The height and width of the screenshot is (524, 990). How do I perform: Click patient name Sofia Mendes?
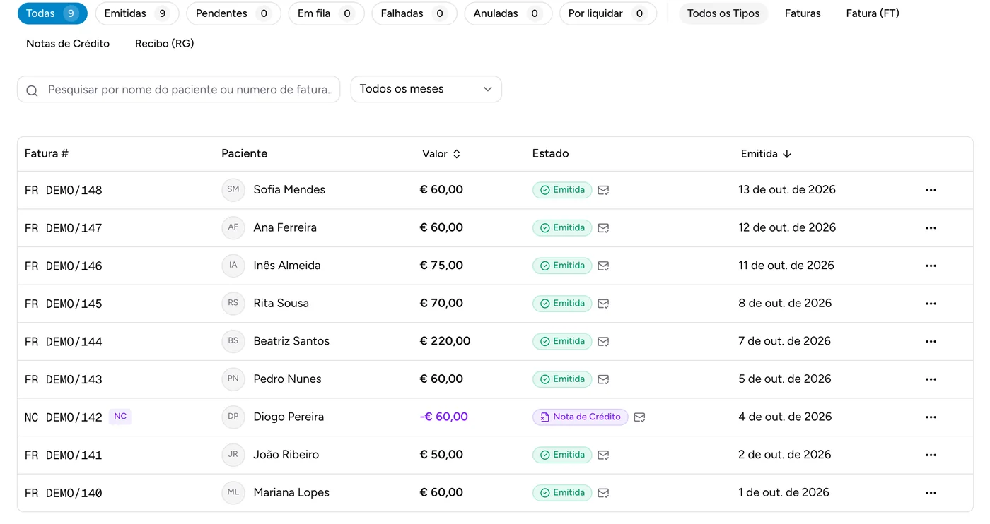(289, 190)
